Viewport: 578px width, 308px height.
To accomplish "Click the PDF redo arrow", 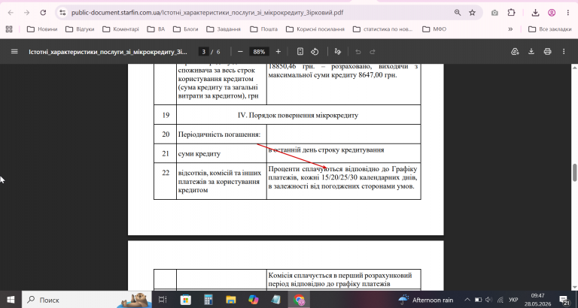I will coord(373,52).
